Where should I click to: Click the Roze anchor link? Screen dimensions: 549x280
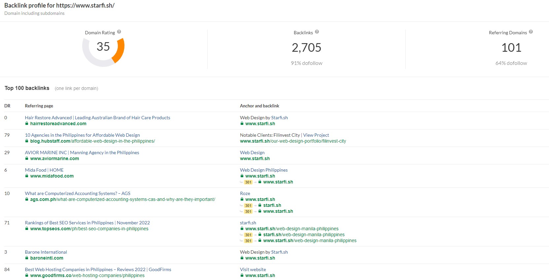click(x=245, y=193)
